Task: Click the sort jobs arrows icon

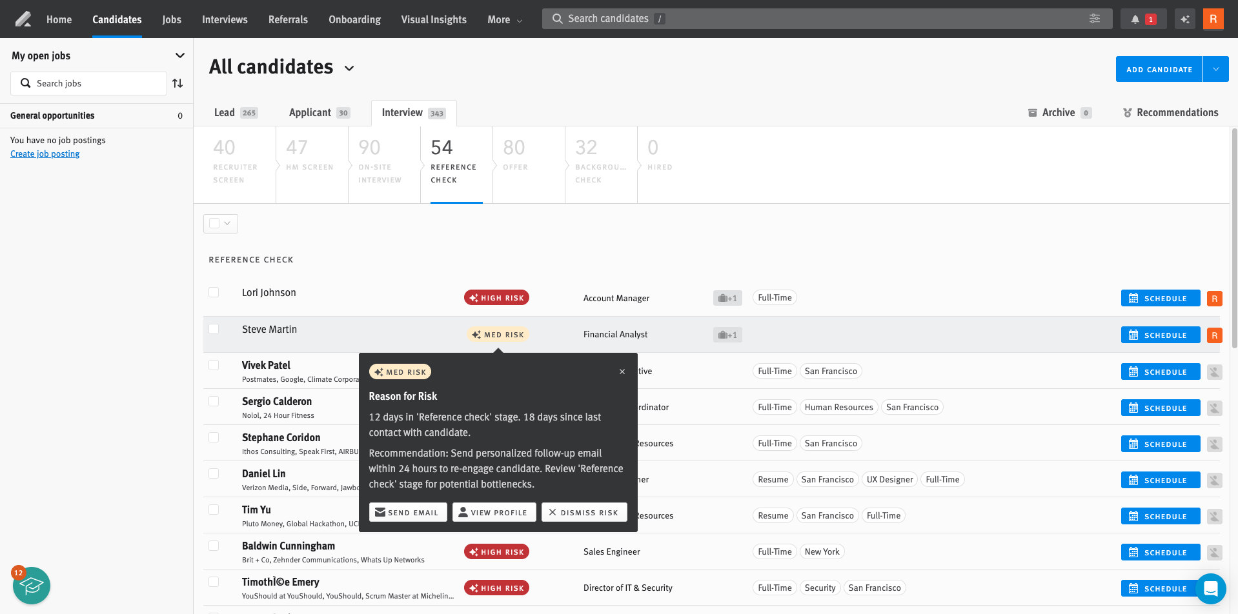Action: pyautogui.click(x=178, y=83)
